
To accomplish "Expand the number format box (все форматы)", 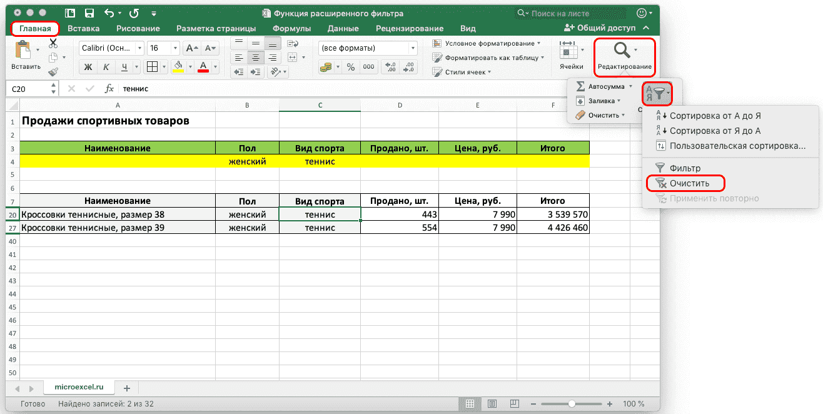I will pos(413,48).
